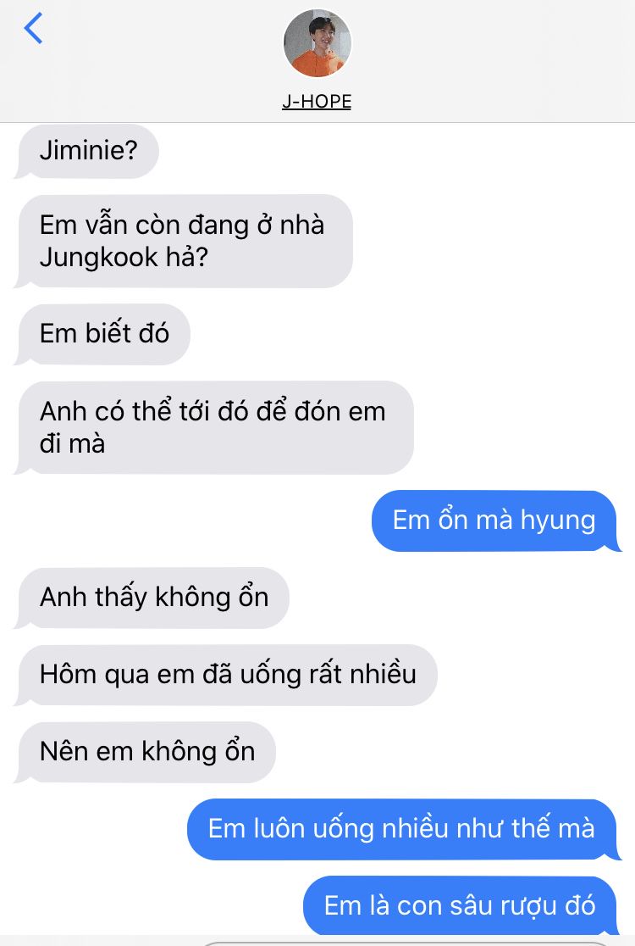Select the "Em biết đó" bubble
Screen dimensions: 635x946
103,334
